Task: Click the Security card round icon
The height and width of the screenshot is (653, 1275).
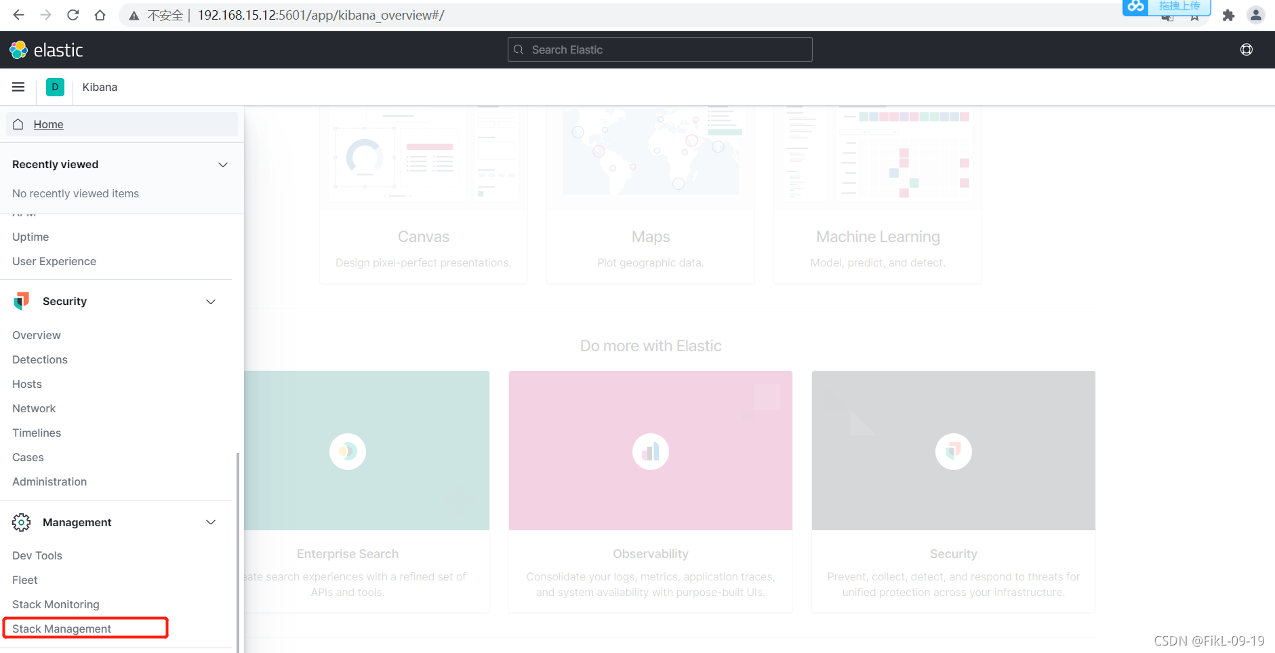Action: point(954,451)
